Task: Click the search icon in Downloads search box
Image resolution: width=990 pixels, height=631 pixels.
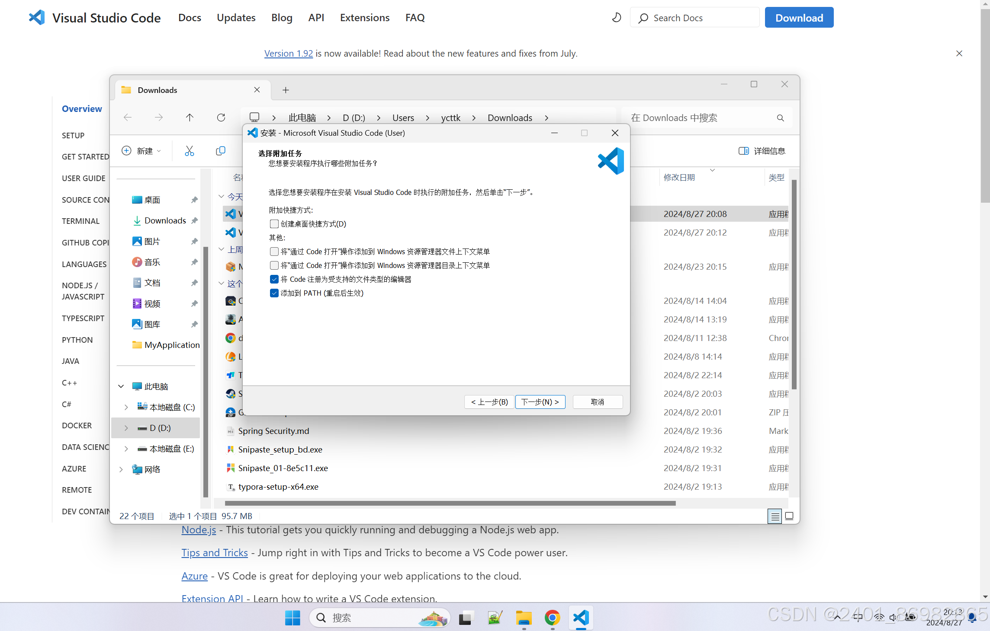Action: (x=780, y=118)
